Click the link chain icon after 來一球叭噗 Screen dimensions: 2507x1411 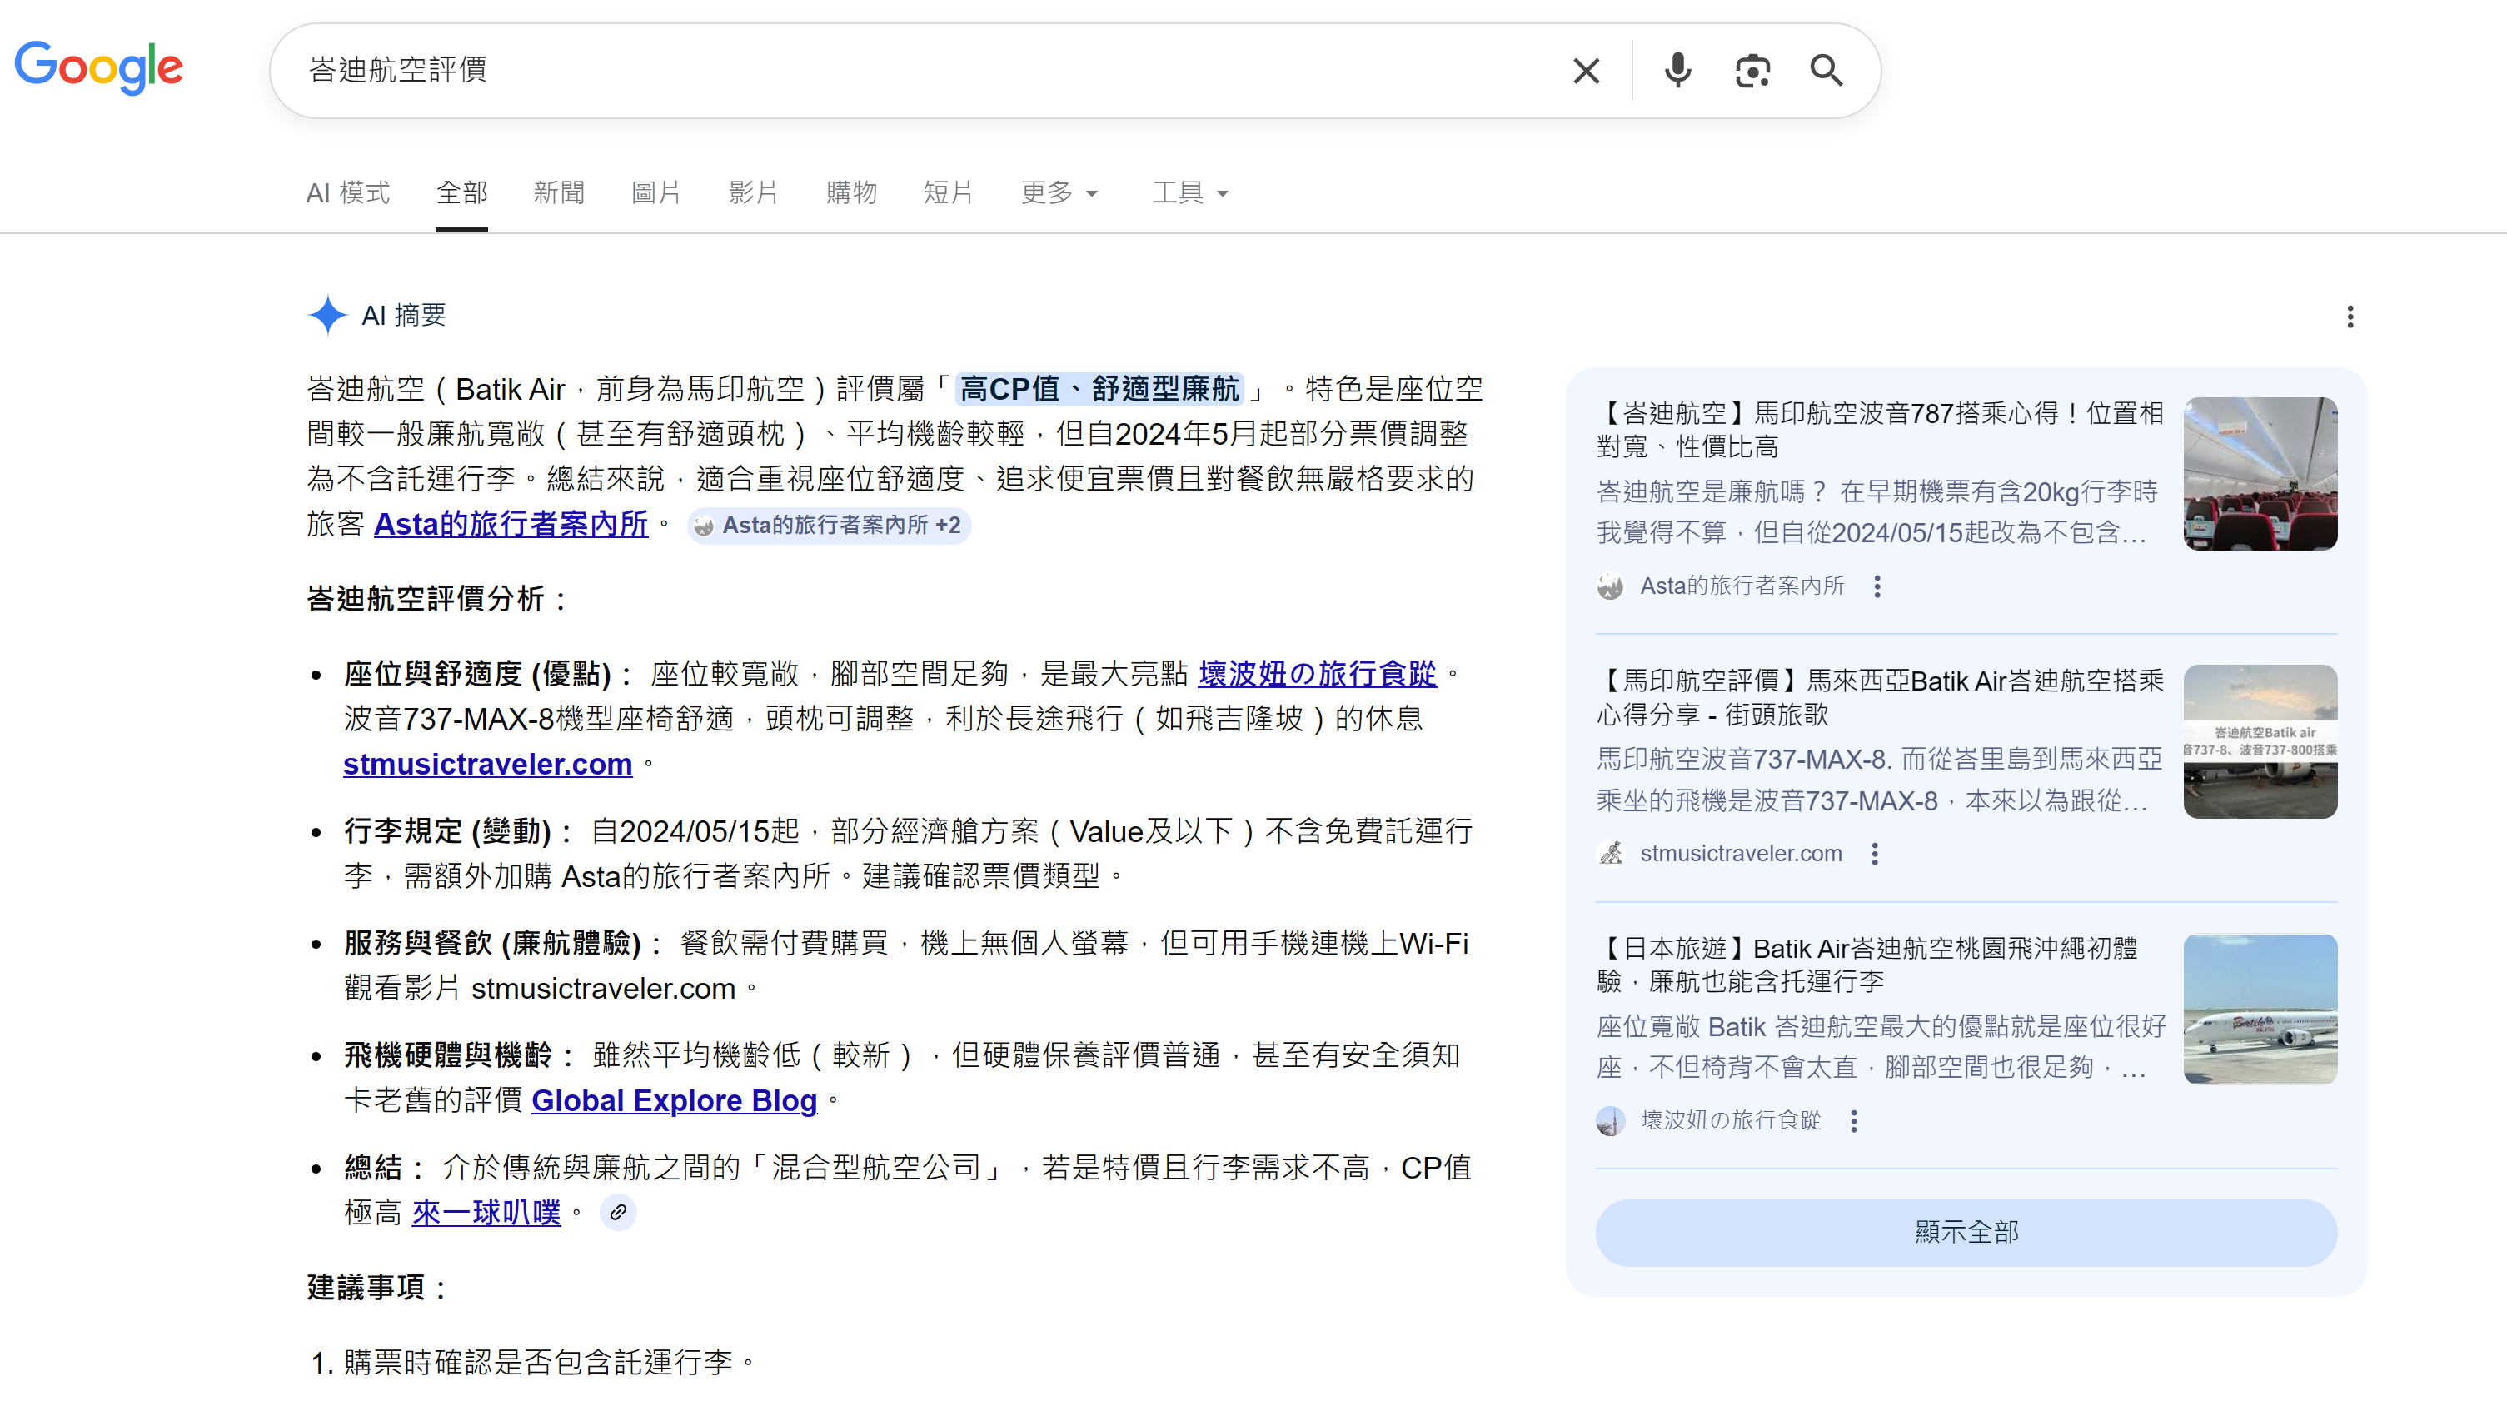(x=618, y=1213)
